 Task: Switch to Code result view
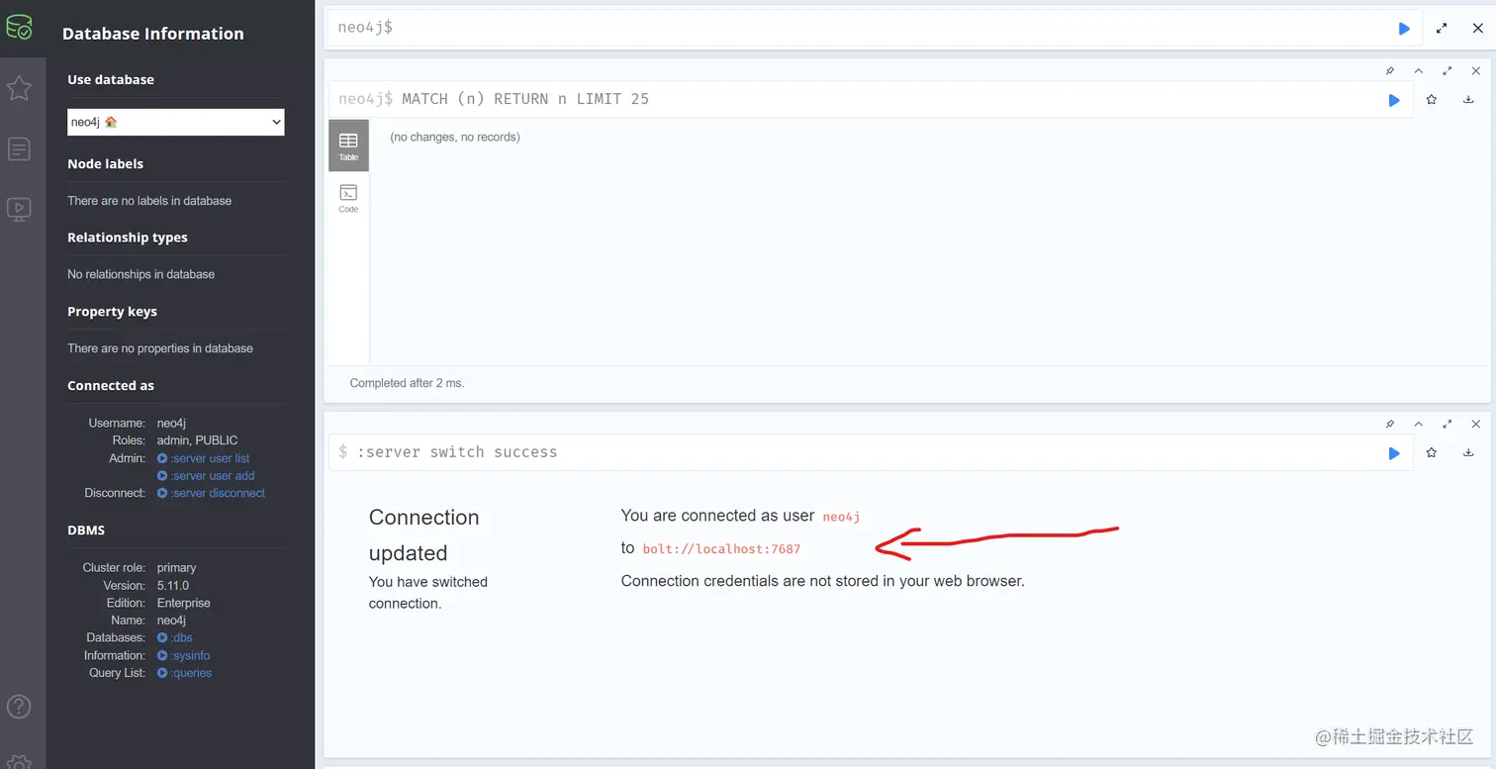click(348, 198)
